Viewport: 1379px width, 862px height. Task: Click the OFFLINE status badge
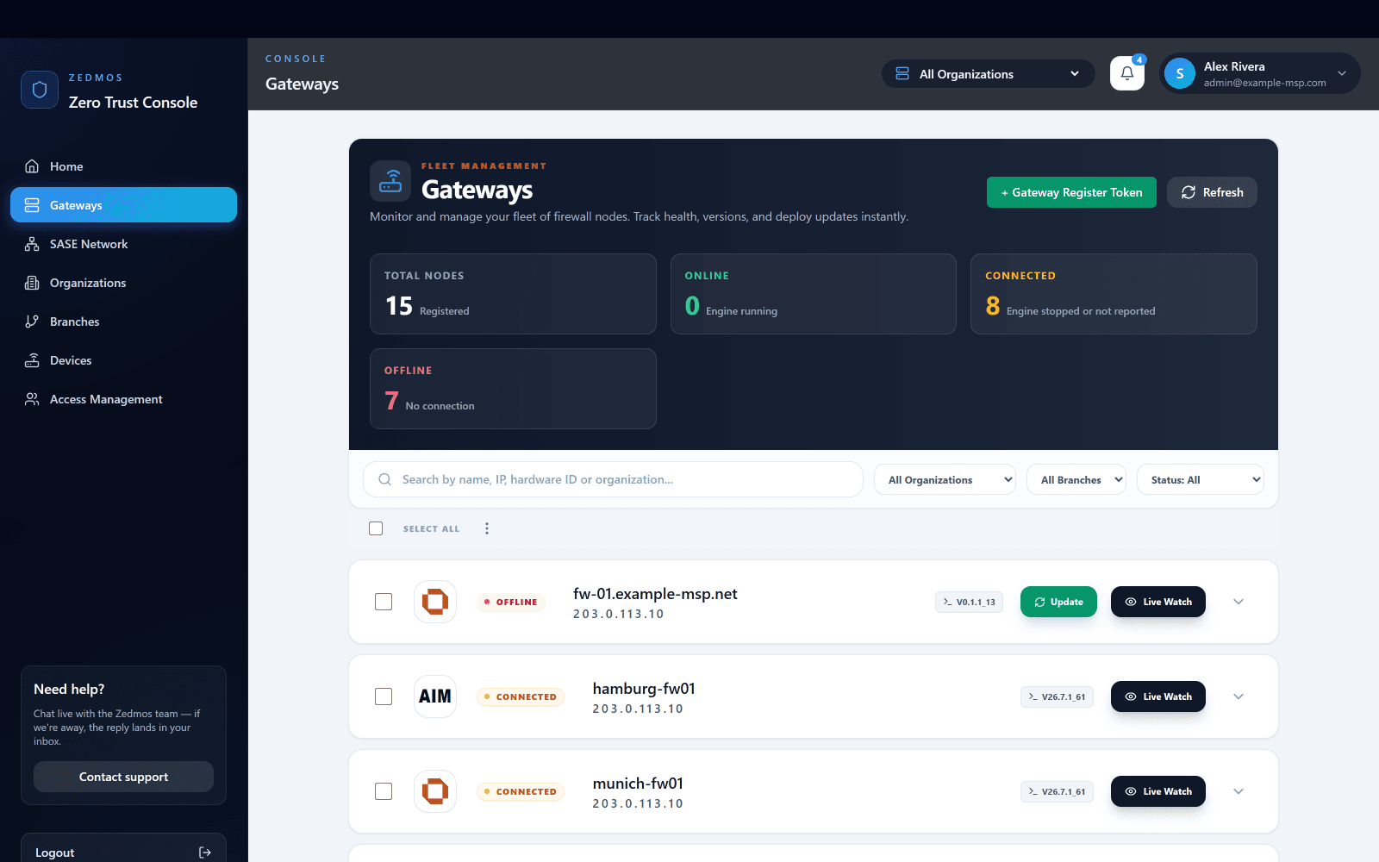(x=511, y=602)
